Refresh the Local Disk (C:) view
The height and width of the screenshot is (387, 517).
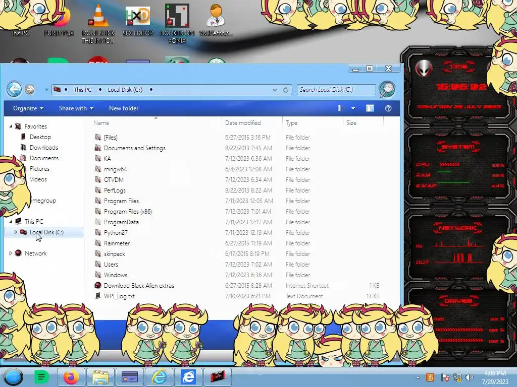286,90
